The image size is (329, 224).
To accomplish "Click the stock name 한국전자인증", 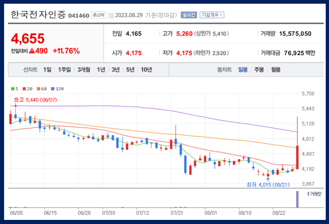I will [x=38, y=15].
